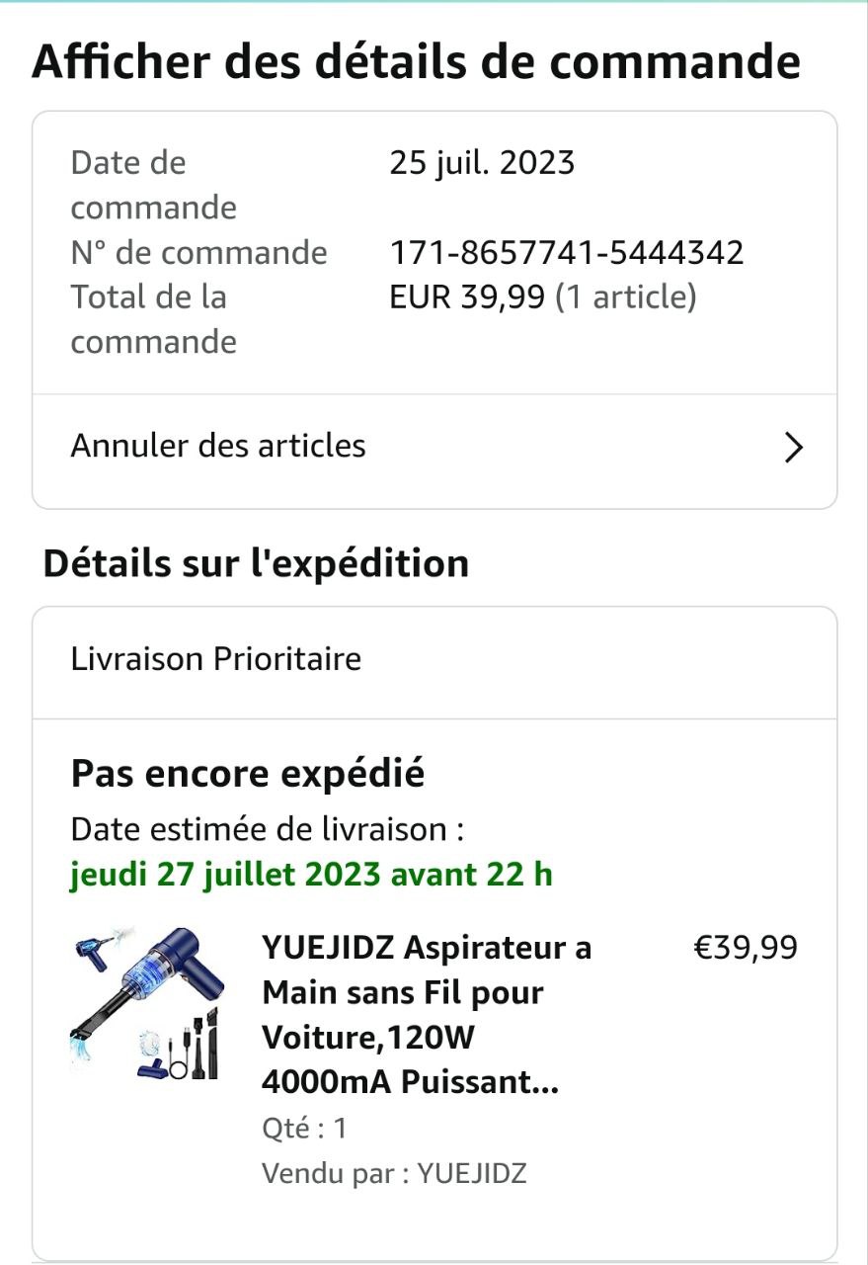Tap the (1 article) count text
The image size is (868, 1265).
pyautogui.click(x=626, y=296)
